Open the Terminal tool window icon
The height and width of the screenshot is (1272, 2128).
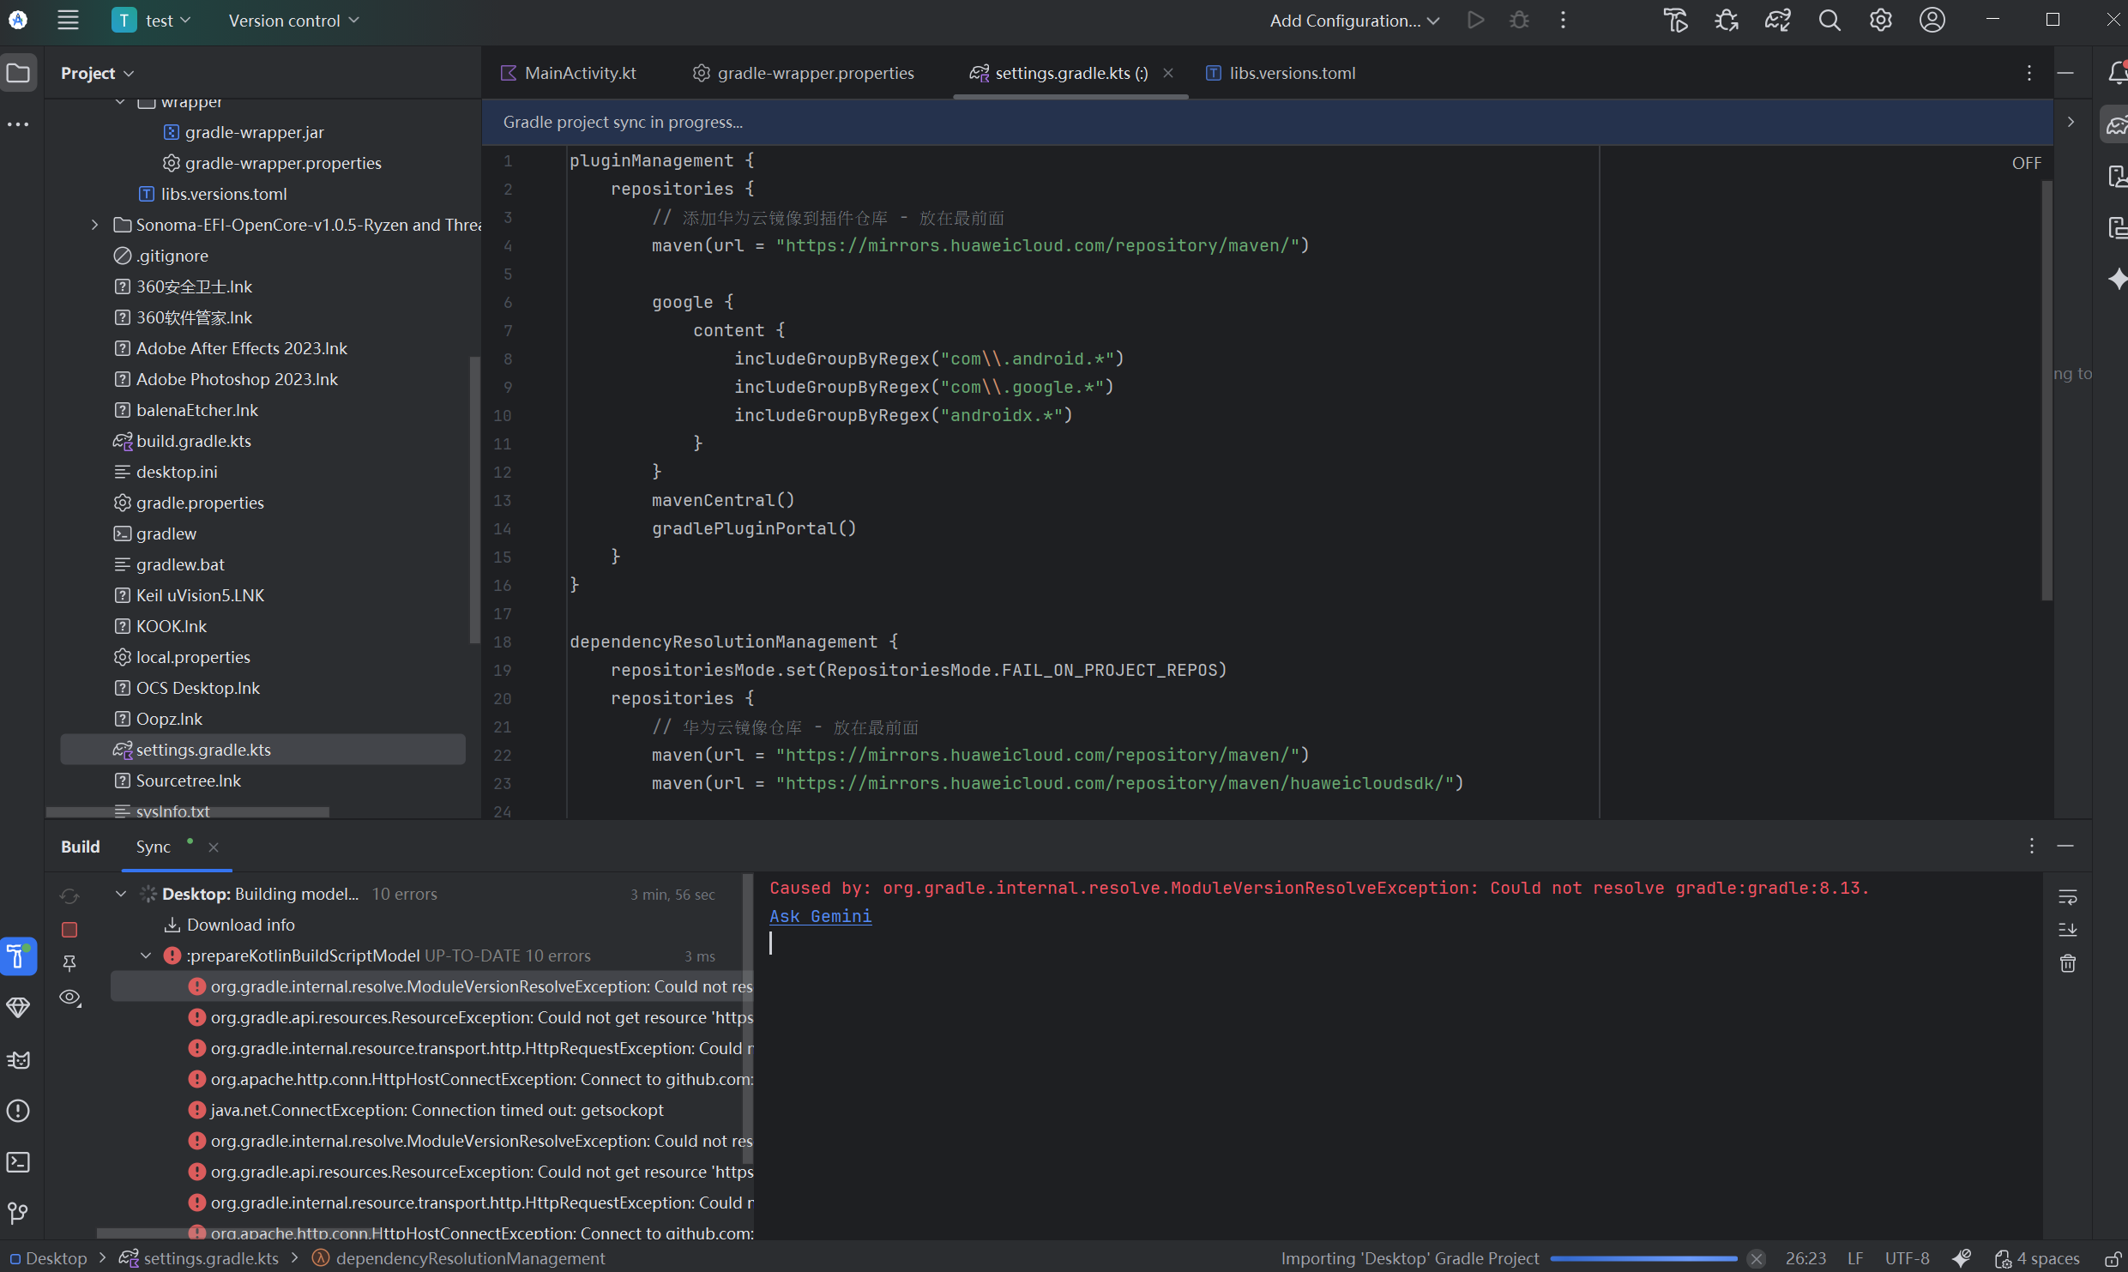pyautogui.click(x=18, y=1162)
